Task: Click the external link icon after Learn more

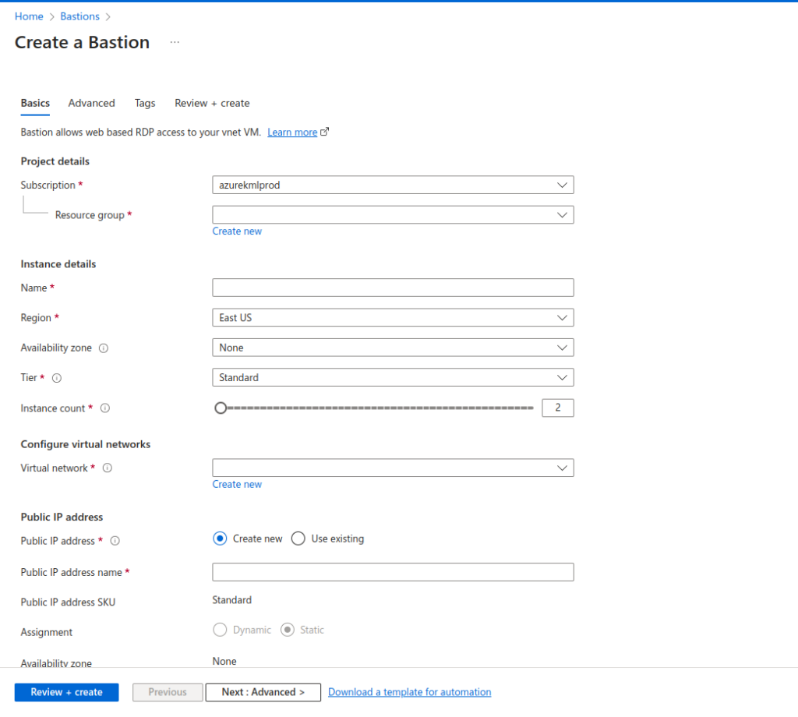Action: [325, 132]
